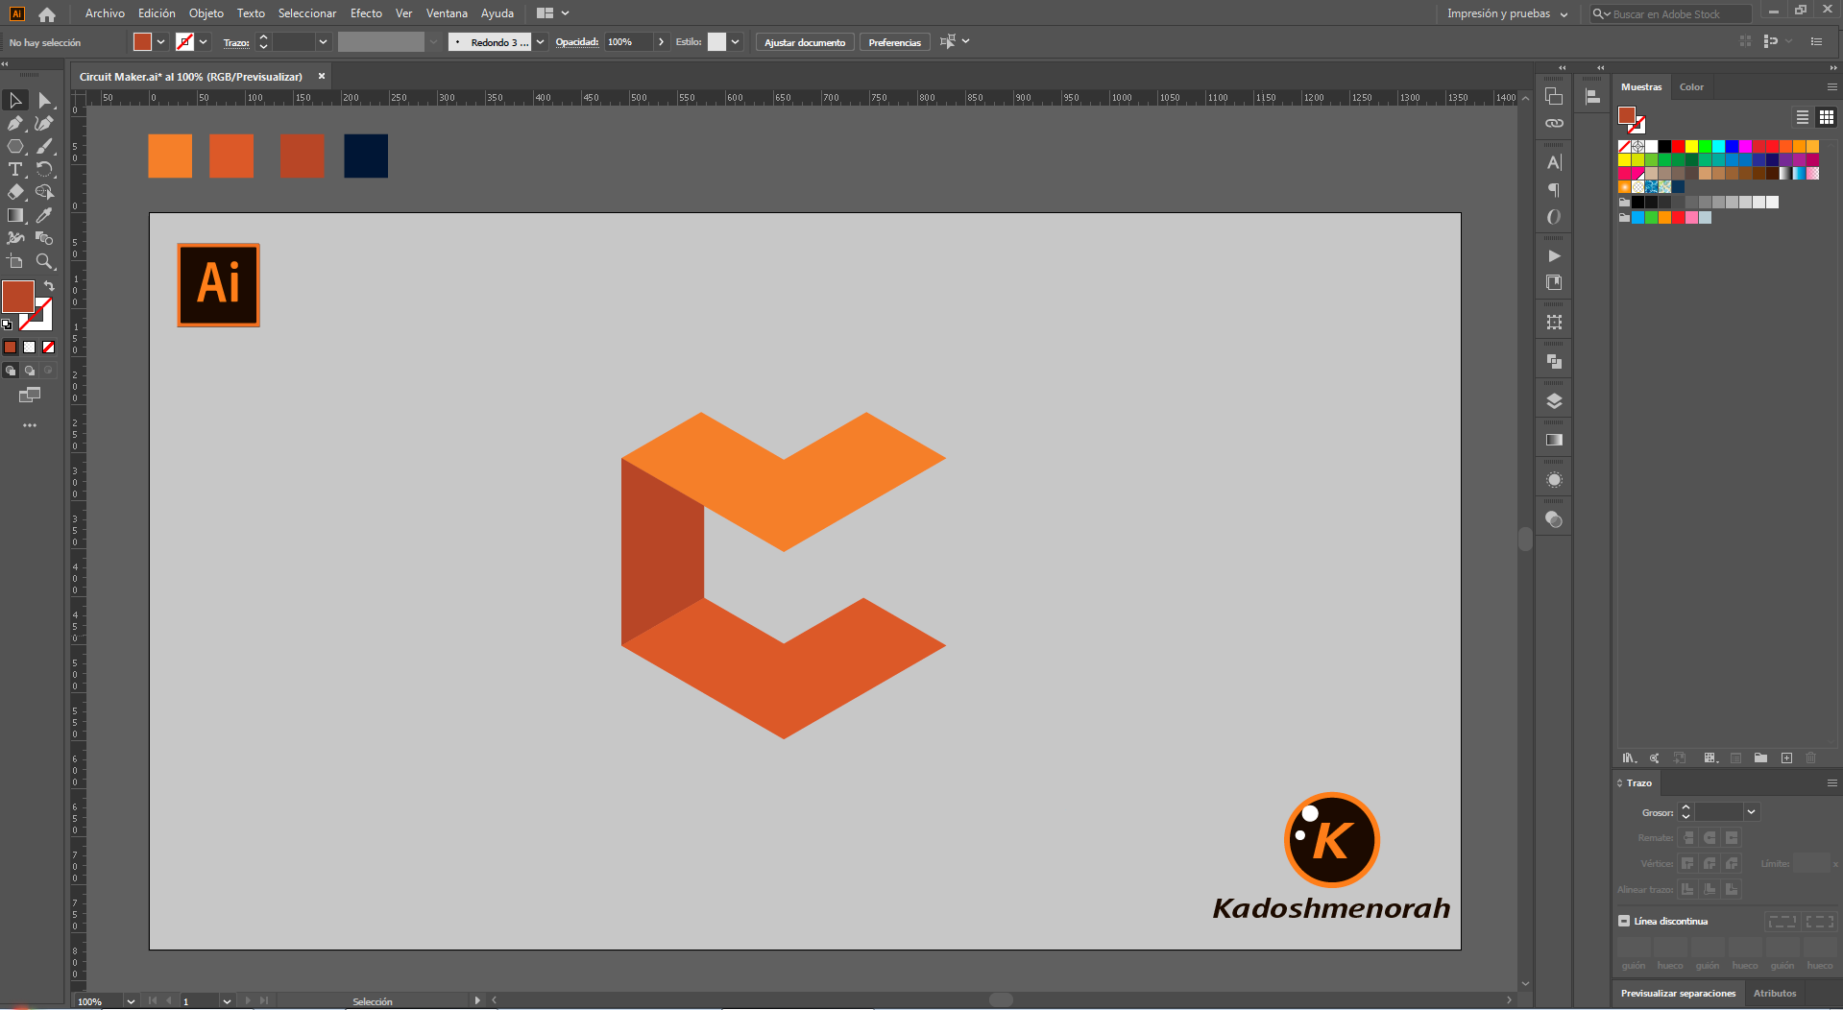
Task: Select the Direct Selection tool
Action: click(44, 100)
